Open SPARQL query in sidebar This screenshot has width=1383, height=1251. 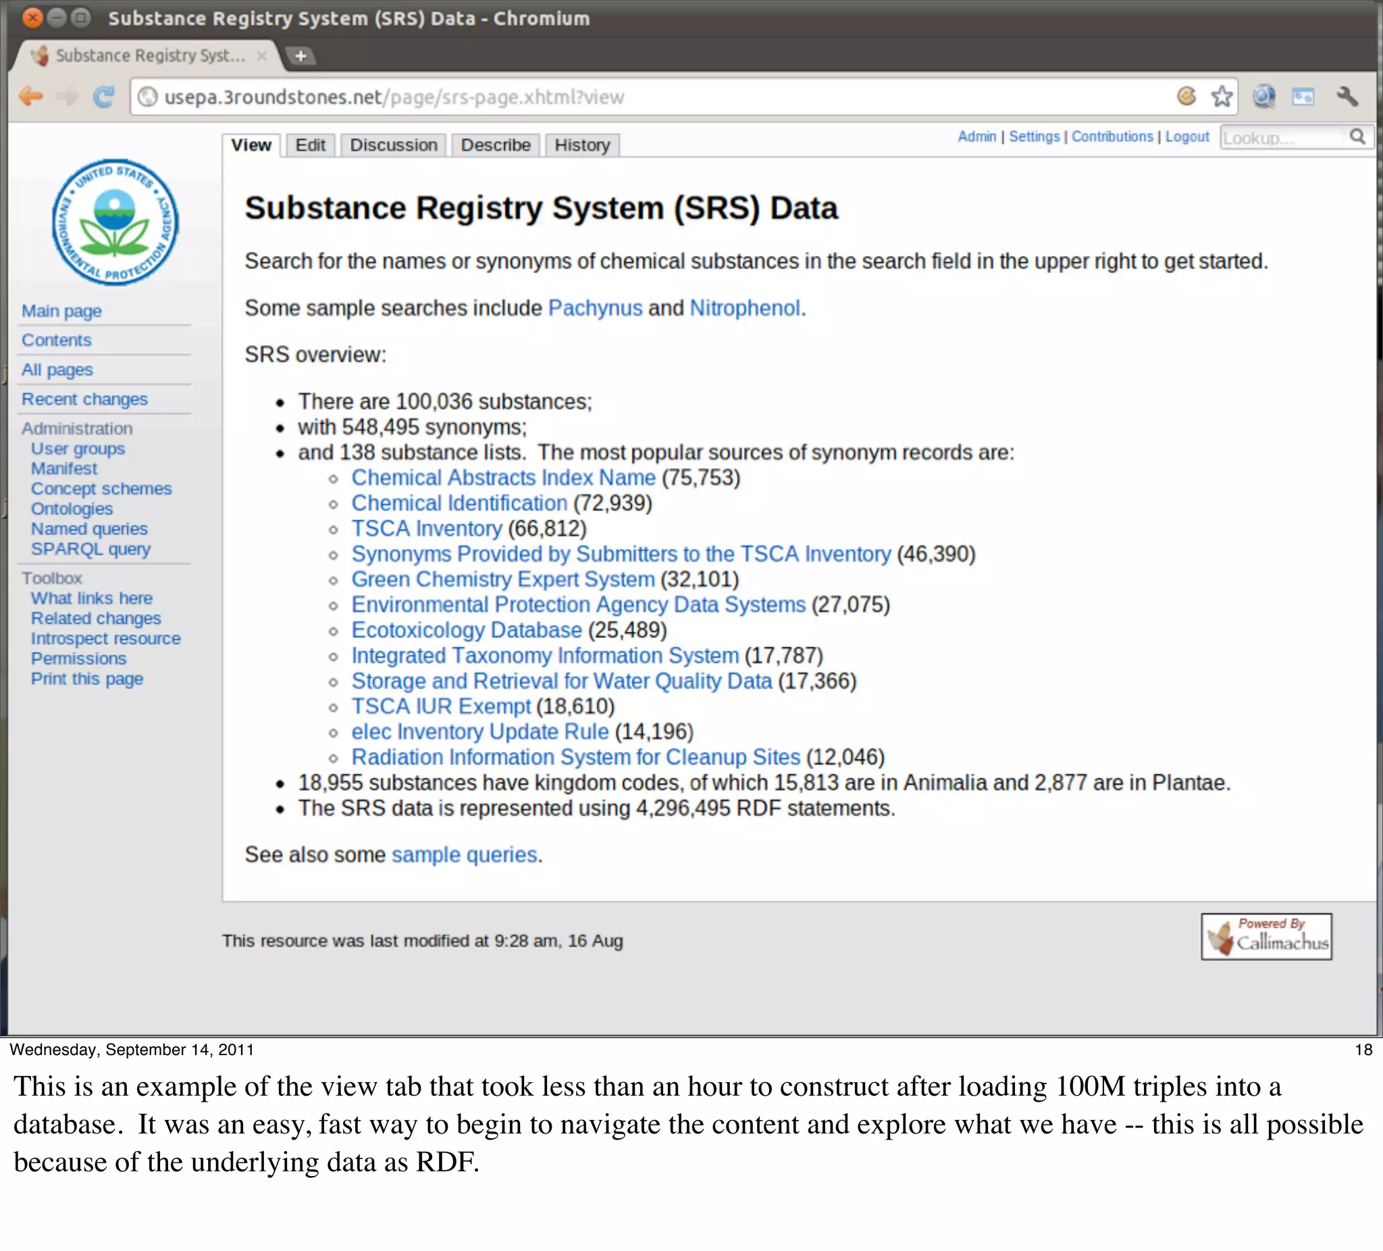90,549
